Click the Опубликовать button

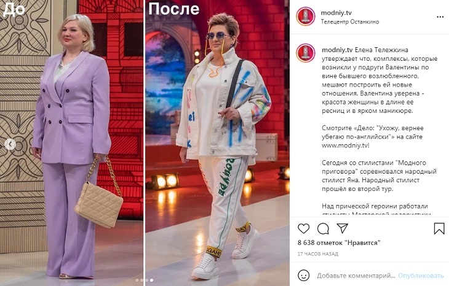pos(421,276)
